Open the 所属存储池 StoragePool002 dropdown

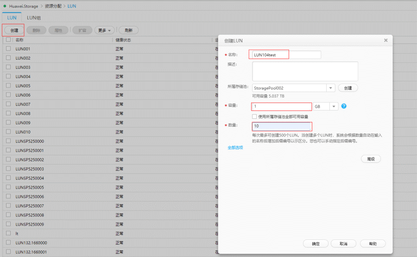[331, 88]
